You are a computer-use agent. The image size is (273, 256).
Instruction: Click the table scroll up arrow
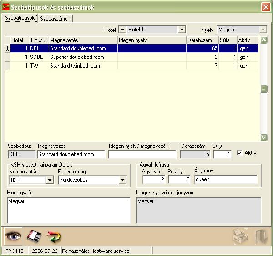point(263,40)
